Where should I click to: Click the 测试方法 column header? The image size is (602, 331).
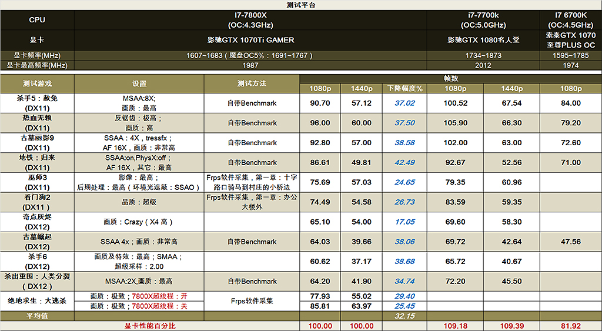click(252, 83)
